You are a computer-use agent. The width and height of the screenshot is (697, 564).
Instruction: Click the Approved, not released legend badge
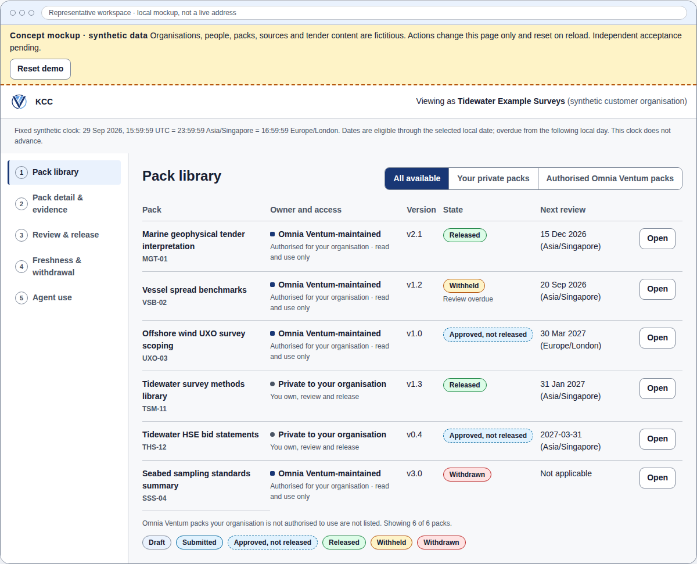click(272, 543)
